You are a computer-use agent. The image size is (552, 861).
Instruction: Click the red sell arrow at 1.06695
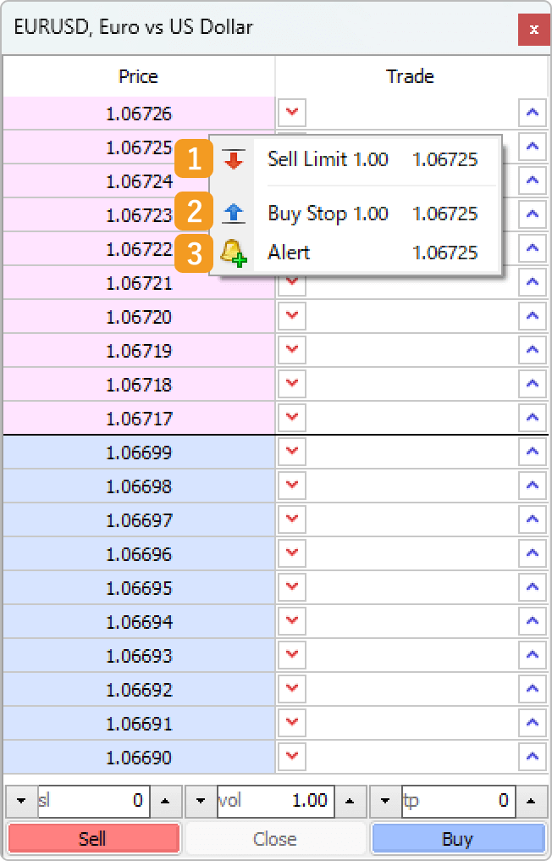292,587
